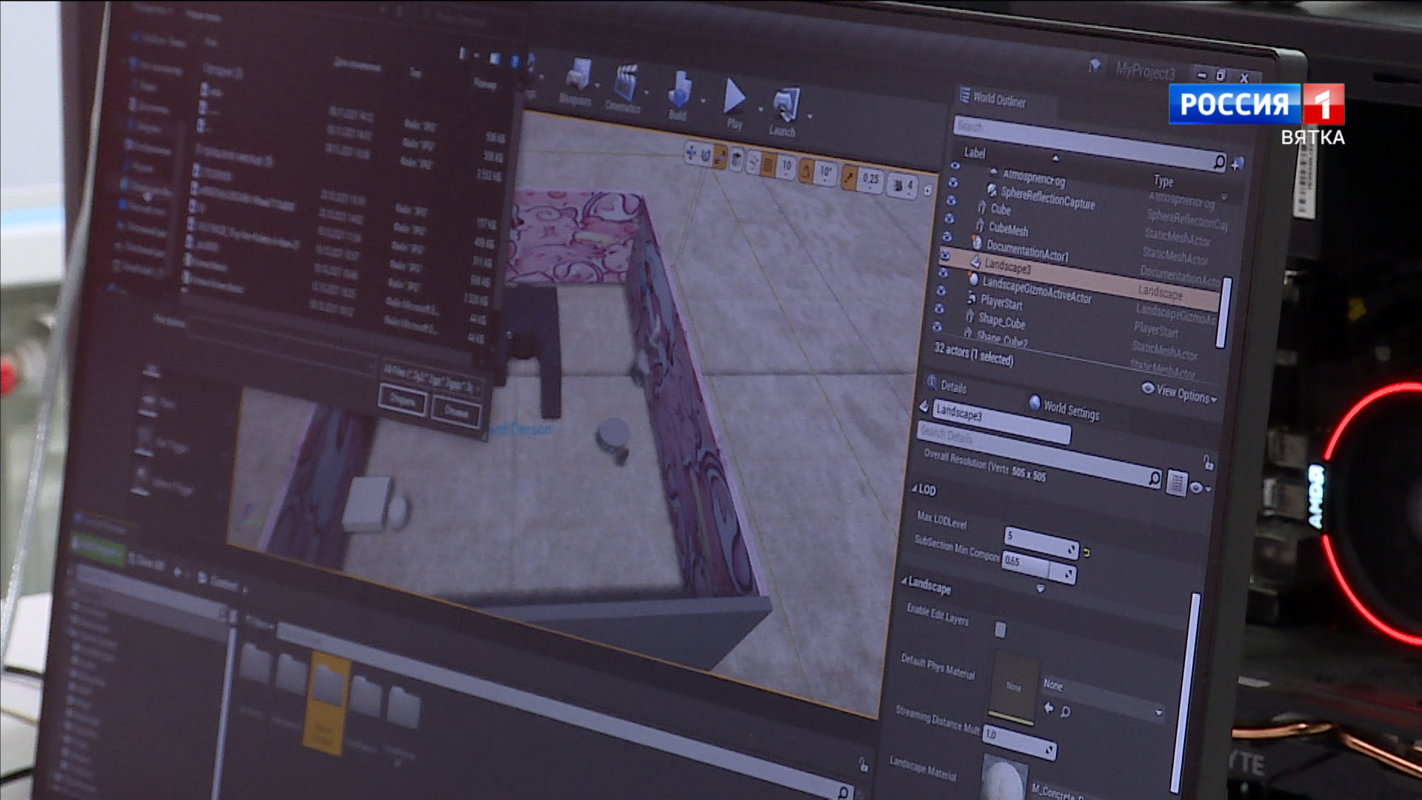
Task: Toggle visibility eye for Cube actor
Action: click(x=951, y=200)
